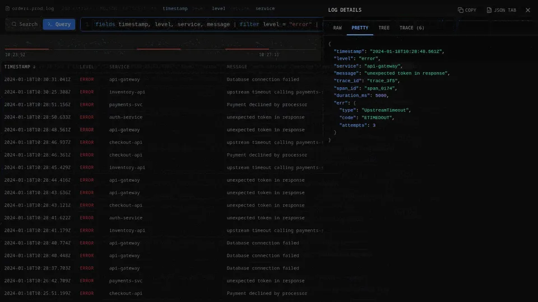Select log row 10:28:37.703Z
This screenshot has width=538, height=302.
point(161,268)
